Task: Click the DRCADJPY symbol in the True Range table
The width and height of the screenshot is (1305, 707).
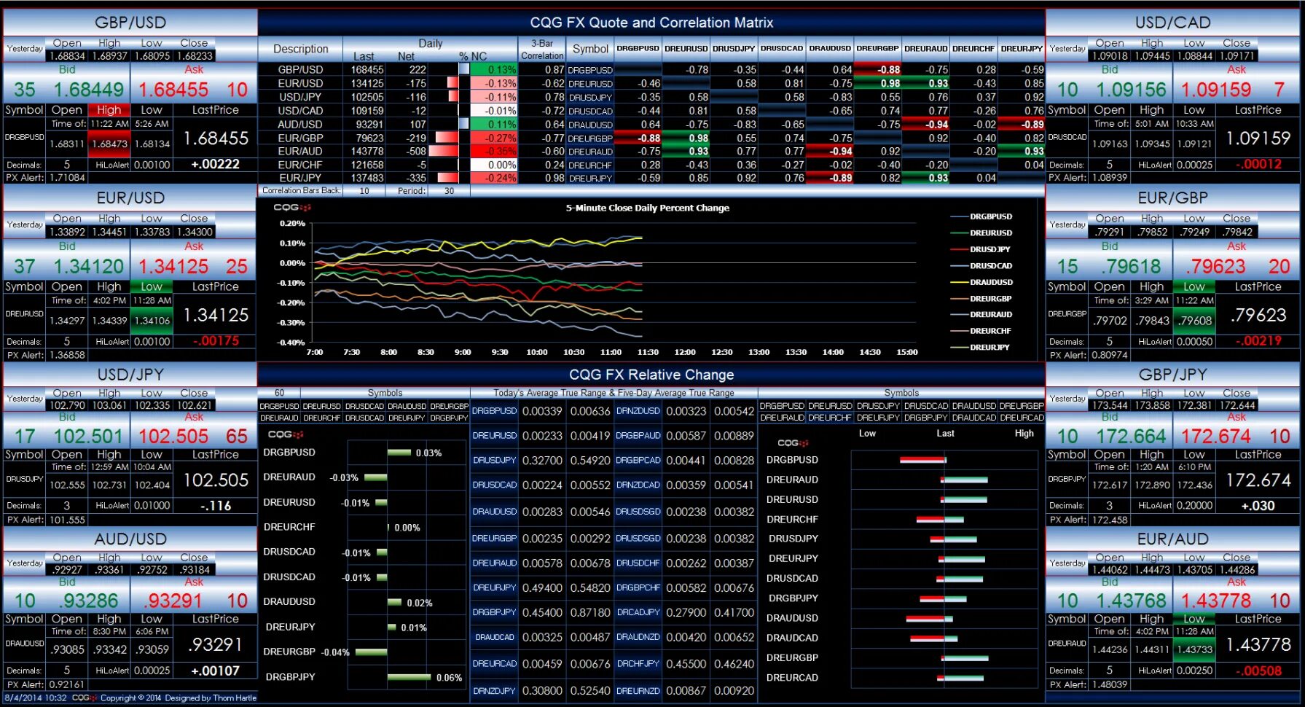Action: pos(638,612)
